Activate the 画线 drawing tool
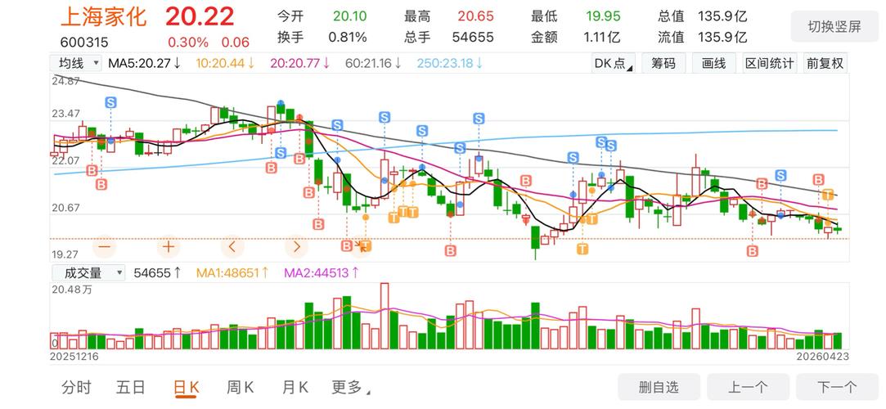The image size is (886, 409). click(713, 63)
